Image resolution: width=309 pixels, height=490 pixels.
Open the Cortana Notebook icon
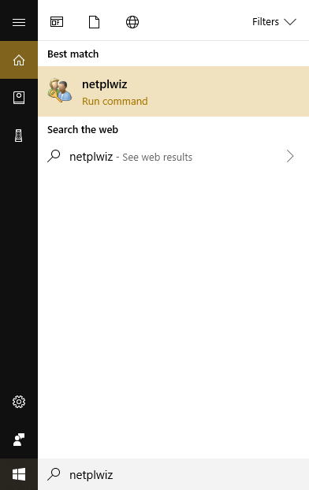pos(19,98)
